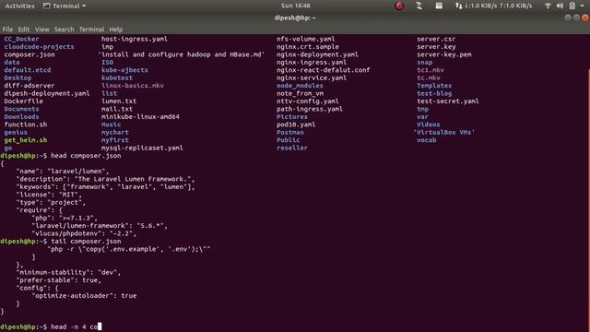
Task: Click the text cloudcode-projects
Action: tap(39, 47)
